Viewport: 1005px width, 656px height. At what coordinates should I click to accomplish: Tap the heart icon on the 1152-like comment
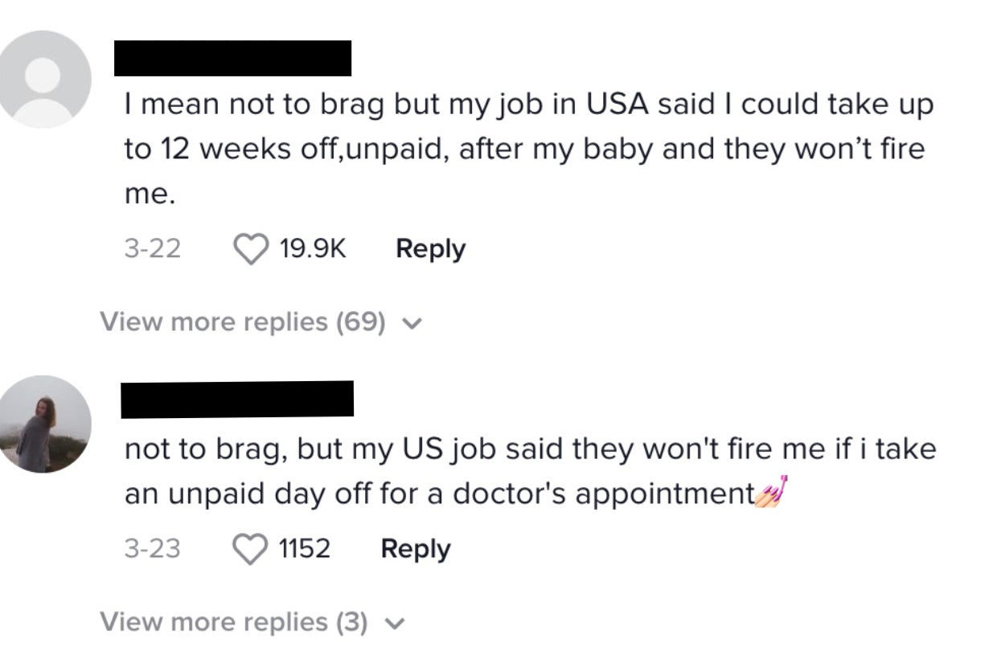[248, 547]
